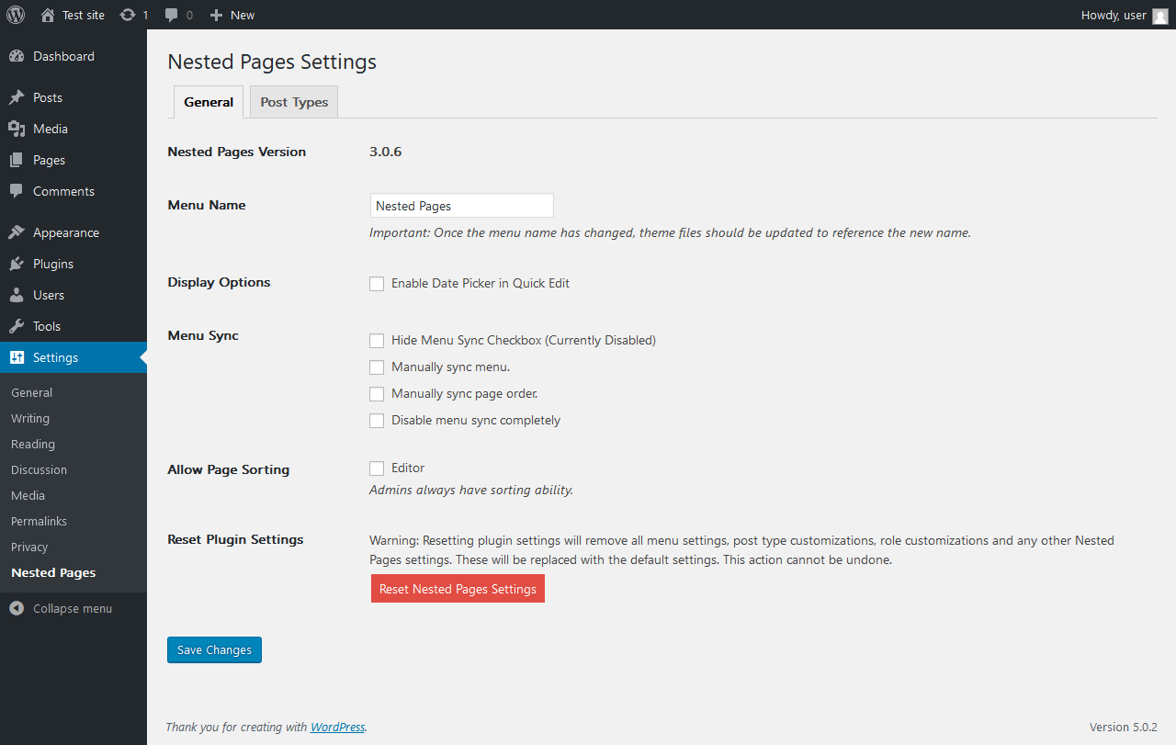Follow the WordPress footer link
The height and width of the screenshot is (745, 1176).
point(337,727)
